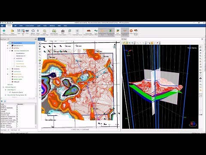Close the 3D View panel
This screenshot has width=206, height=155.
(x=202, y=39)
